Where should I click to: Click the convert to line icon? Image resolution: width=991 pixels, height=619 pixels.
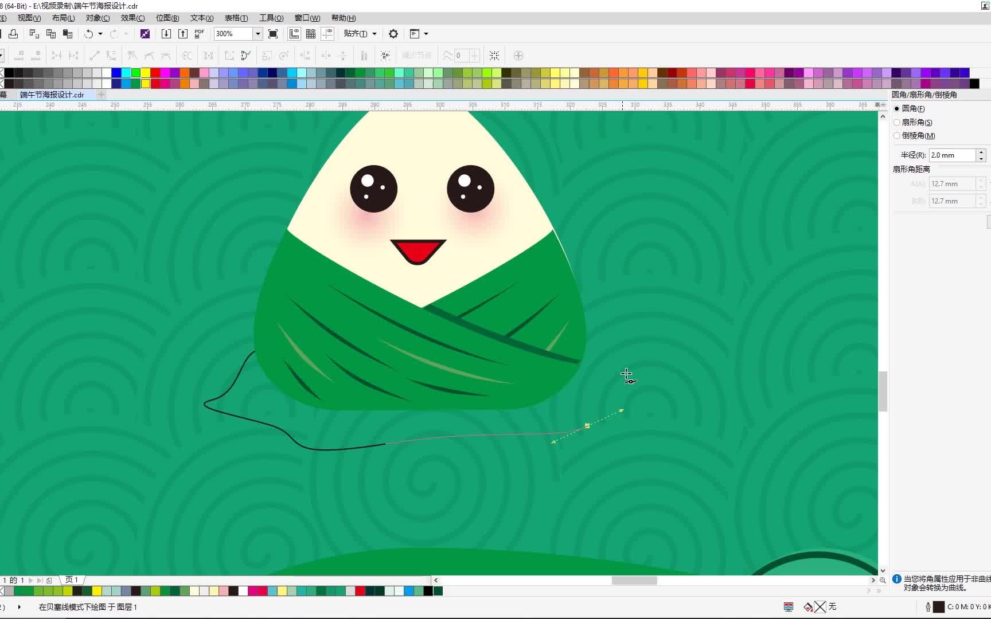click(95, 56)
